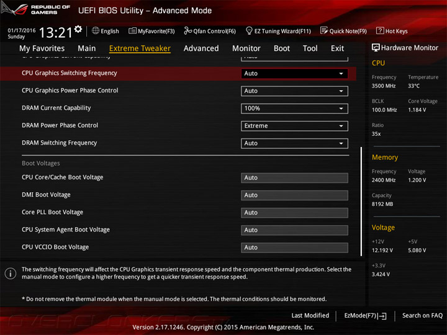Click the EzMode exit arrow icon
The image size is (447, 335).
tap(382, 316)
